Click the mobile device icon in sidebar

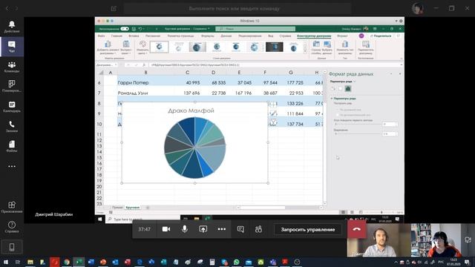coord(12,247)
